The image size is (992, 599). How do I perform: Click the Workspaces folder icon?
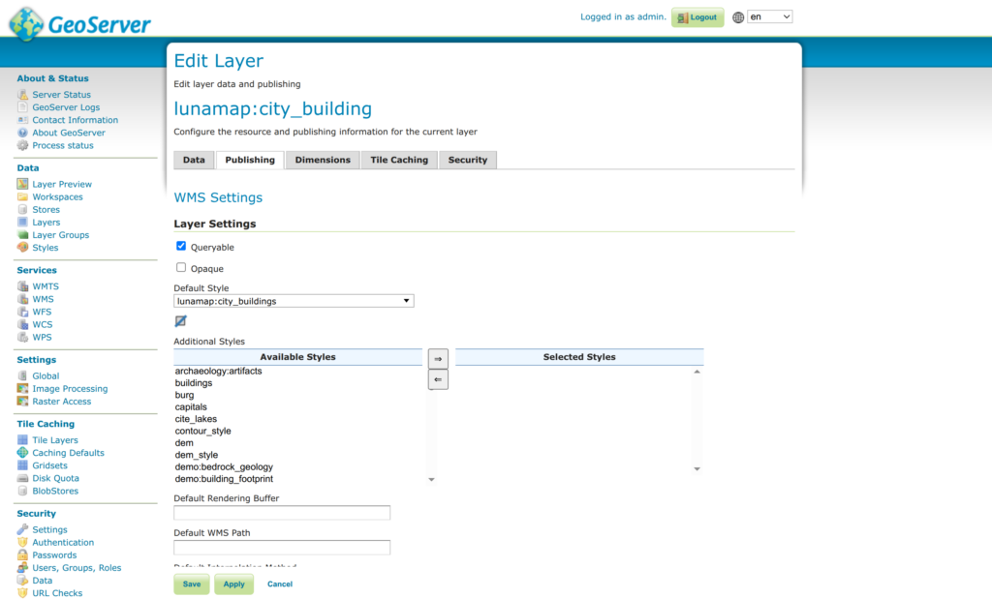[x=22, y=196]
